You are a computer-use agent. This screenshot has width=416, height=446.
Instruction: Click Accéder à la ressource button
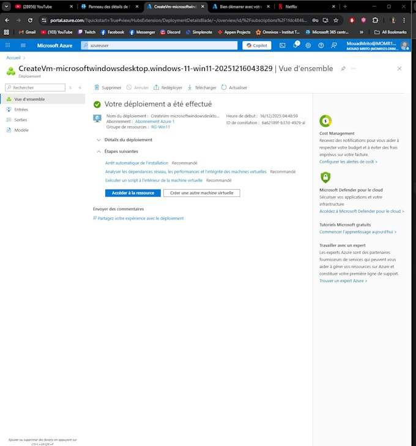pyautogui.click(x=133, y=193)
